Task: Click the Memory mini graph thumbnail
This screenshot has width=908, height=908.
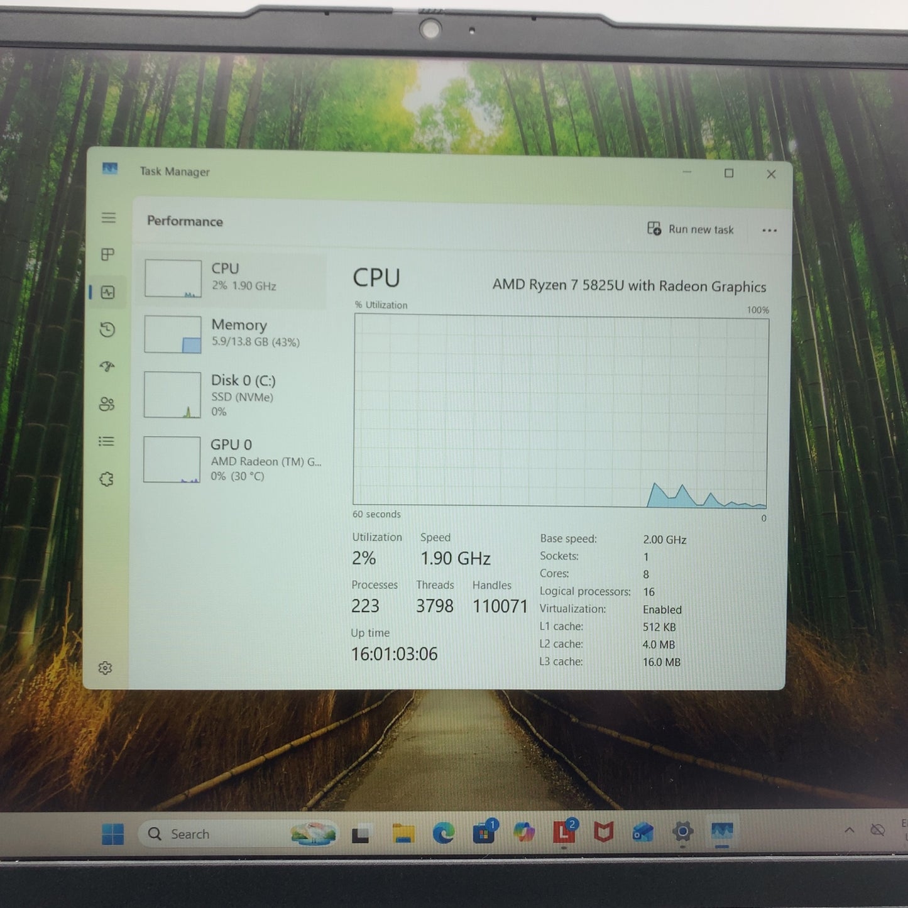Action: click(x=172, y=334)
